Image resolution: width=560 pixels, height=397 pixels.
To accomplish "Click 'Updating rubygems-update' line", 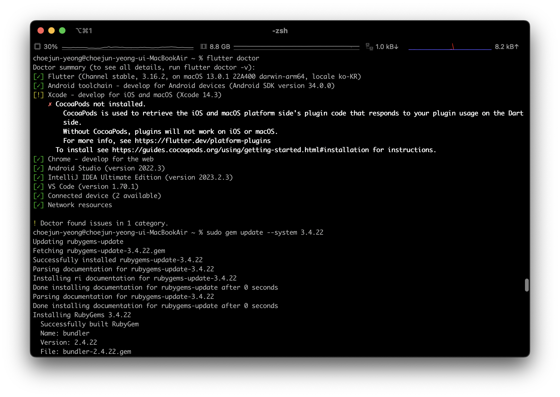I will tap(78, 241).
